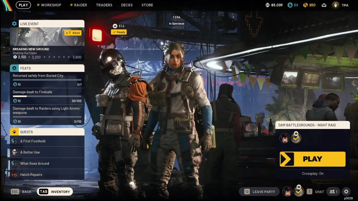Click the coin currency icon beside 85,039
The height and width of the screenshot is (201, 358).
267,5
